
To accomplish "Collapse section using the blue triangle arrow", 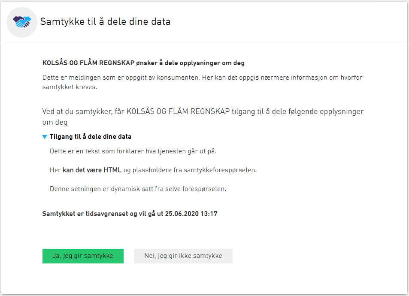I will (45, 137).
